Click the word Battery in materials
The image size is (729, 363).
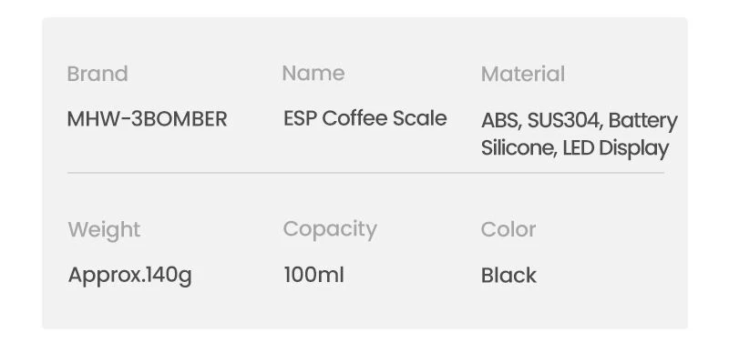(643, 121)
